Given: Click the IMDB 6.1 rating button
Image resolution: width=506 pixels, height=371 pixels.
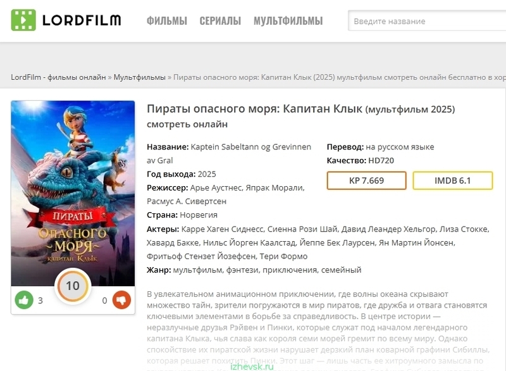Looking at the screenshot, I should [452, 180].
